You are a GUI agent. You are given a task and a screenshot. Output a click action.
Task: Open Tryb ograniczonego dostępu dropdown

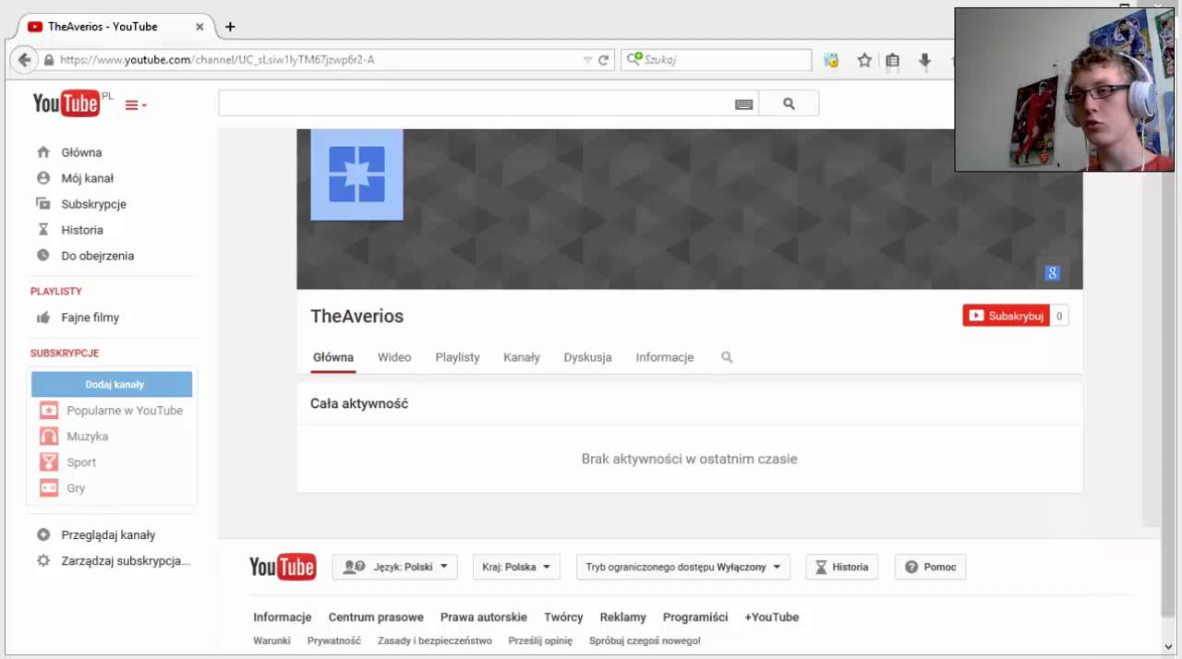(x=683, y=567)
